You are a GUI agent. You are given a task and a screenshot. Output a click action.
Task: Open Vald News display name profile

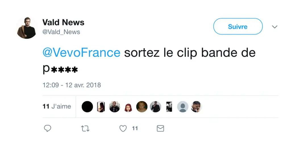click(x=63, y=22)
